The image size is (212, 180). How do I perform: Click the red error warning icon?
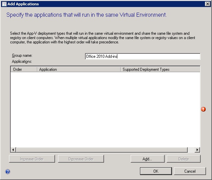click(x=203, y=109)
